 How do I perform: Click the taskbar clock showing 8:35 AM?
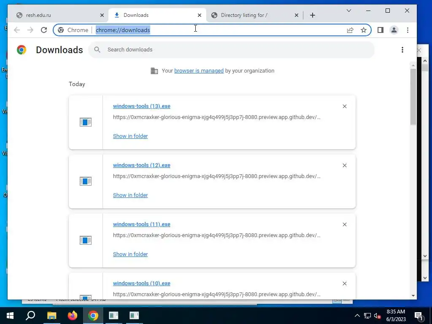point(396,316)
